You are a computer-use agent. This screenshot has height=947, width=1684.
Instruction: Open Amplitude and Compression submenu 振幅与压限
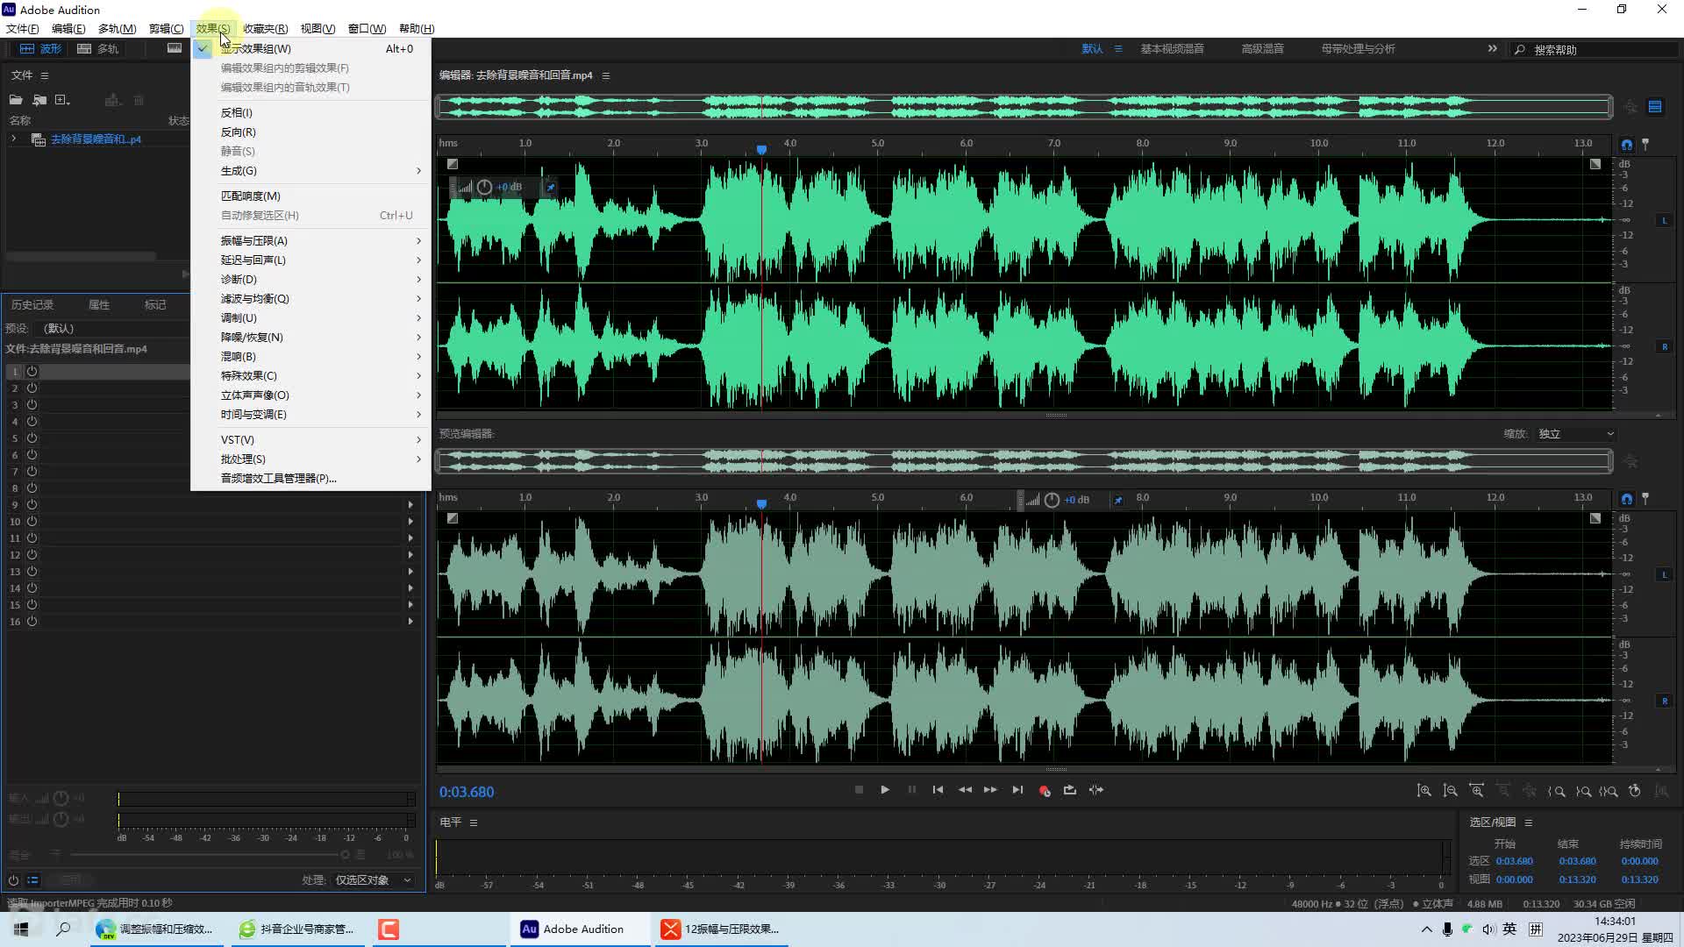coord(310,240)
